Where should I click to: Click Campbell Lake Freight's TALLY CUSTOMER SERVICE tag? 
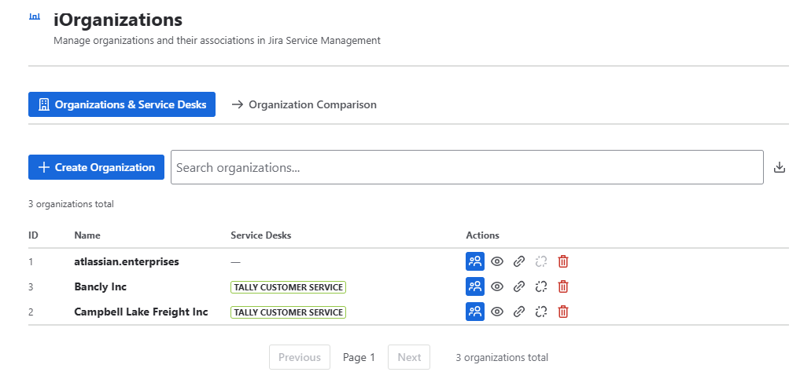point(288,312)
